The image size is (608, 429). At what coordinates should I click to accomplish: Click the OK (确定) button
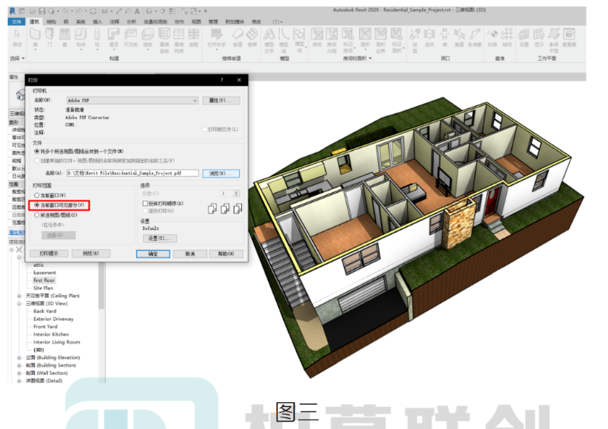153,254
